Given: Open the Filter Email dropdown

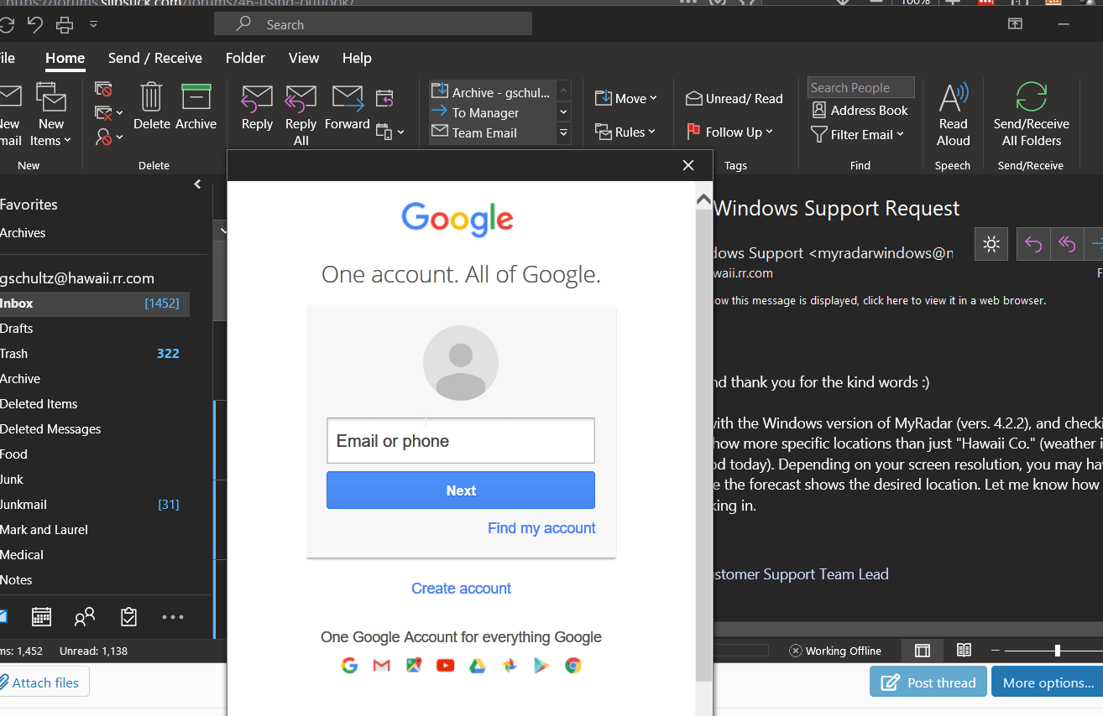Looking at the screenshot, I should 858,134.
